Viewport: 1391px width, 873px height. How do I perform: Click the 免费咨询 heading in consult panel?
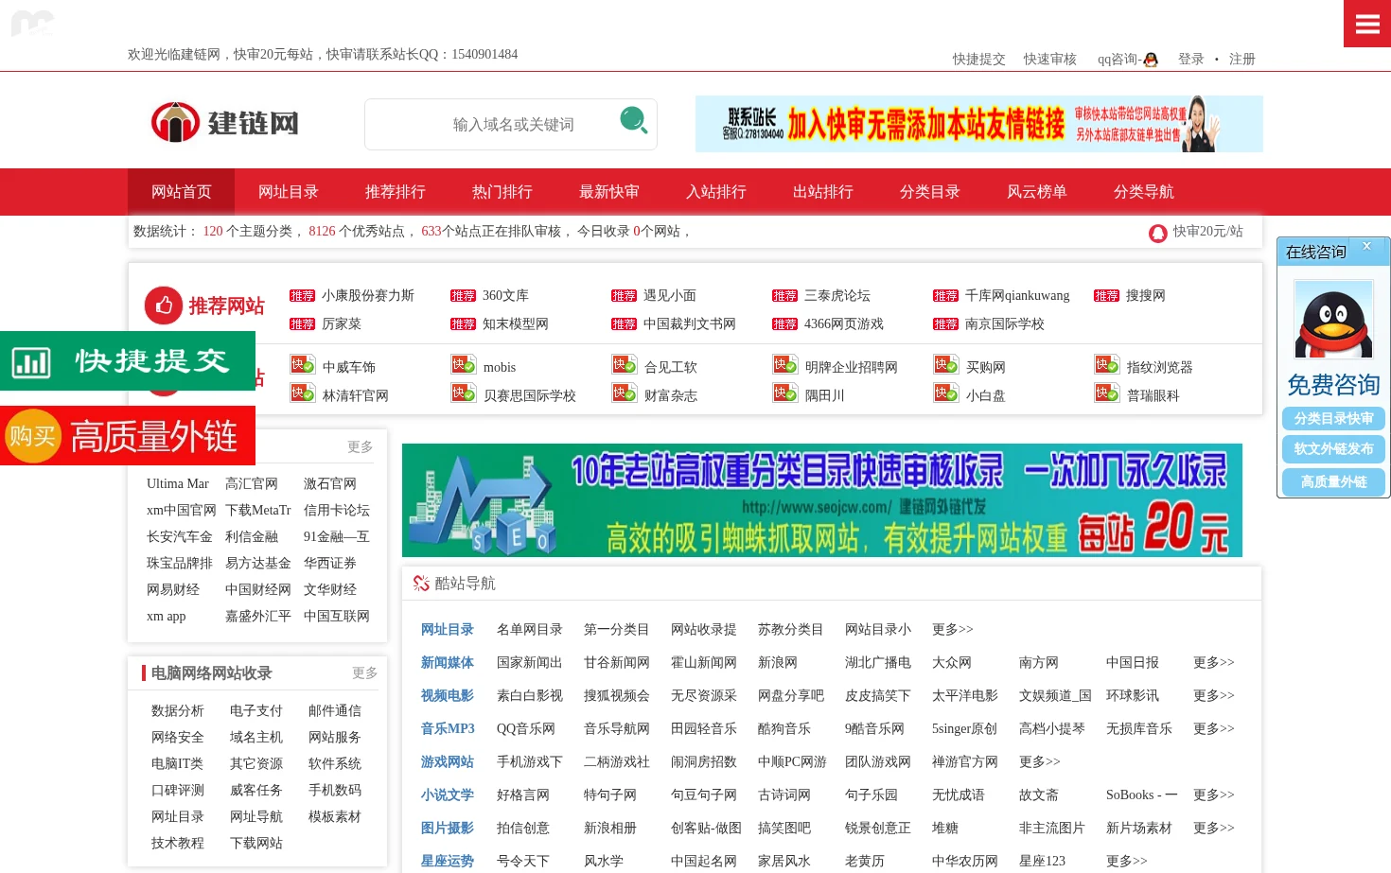click(x=1333, y=385)
